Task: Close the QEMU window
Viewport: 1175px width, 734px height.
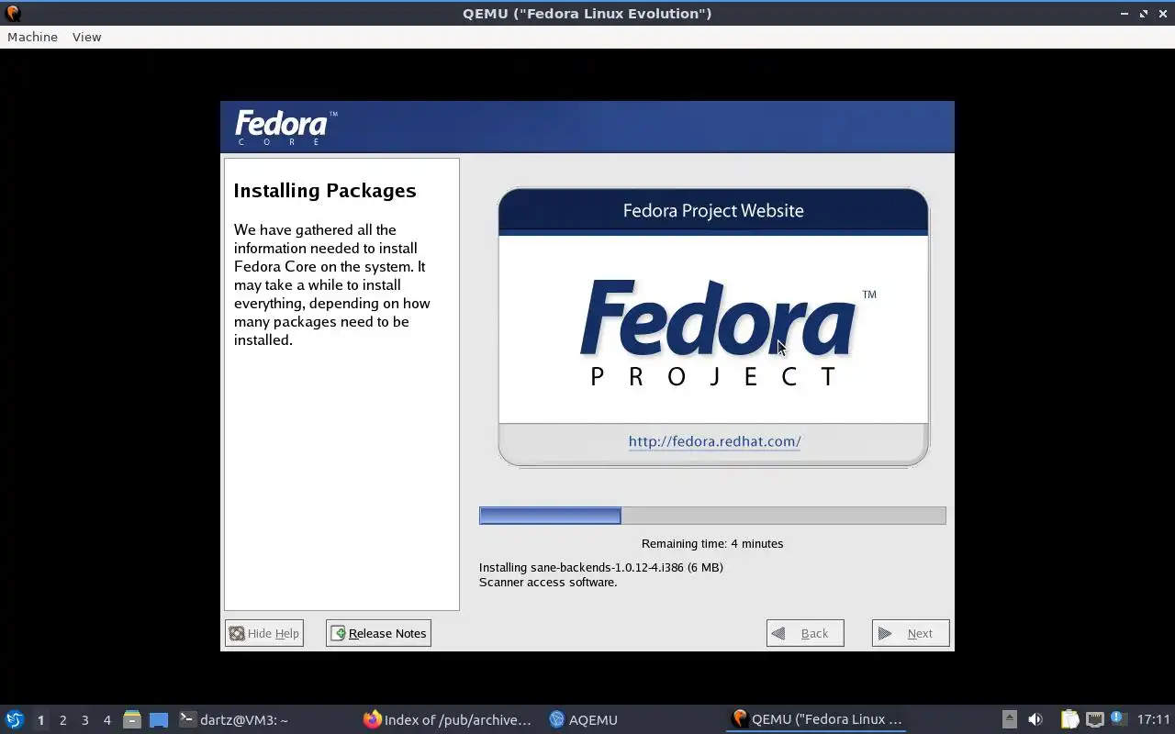Action: tap(1162, 14)
